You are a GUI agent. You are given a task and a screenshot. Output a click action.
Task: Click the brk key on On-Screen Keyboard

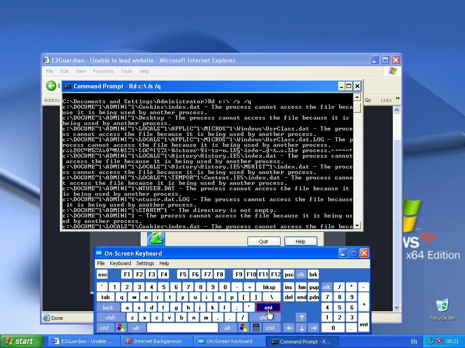click(x=313, y=274)
